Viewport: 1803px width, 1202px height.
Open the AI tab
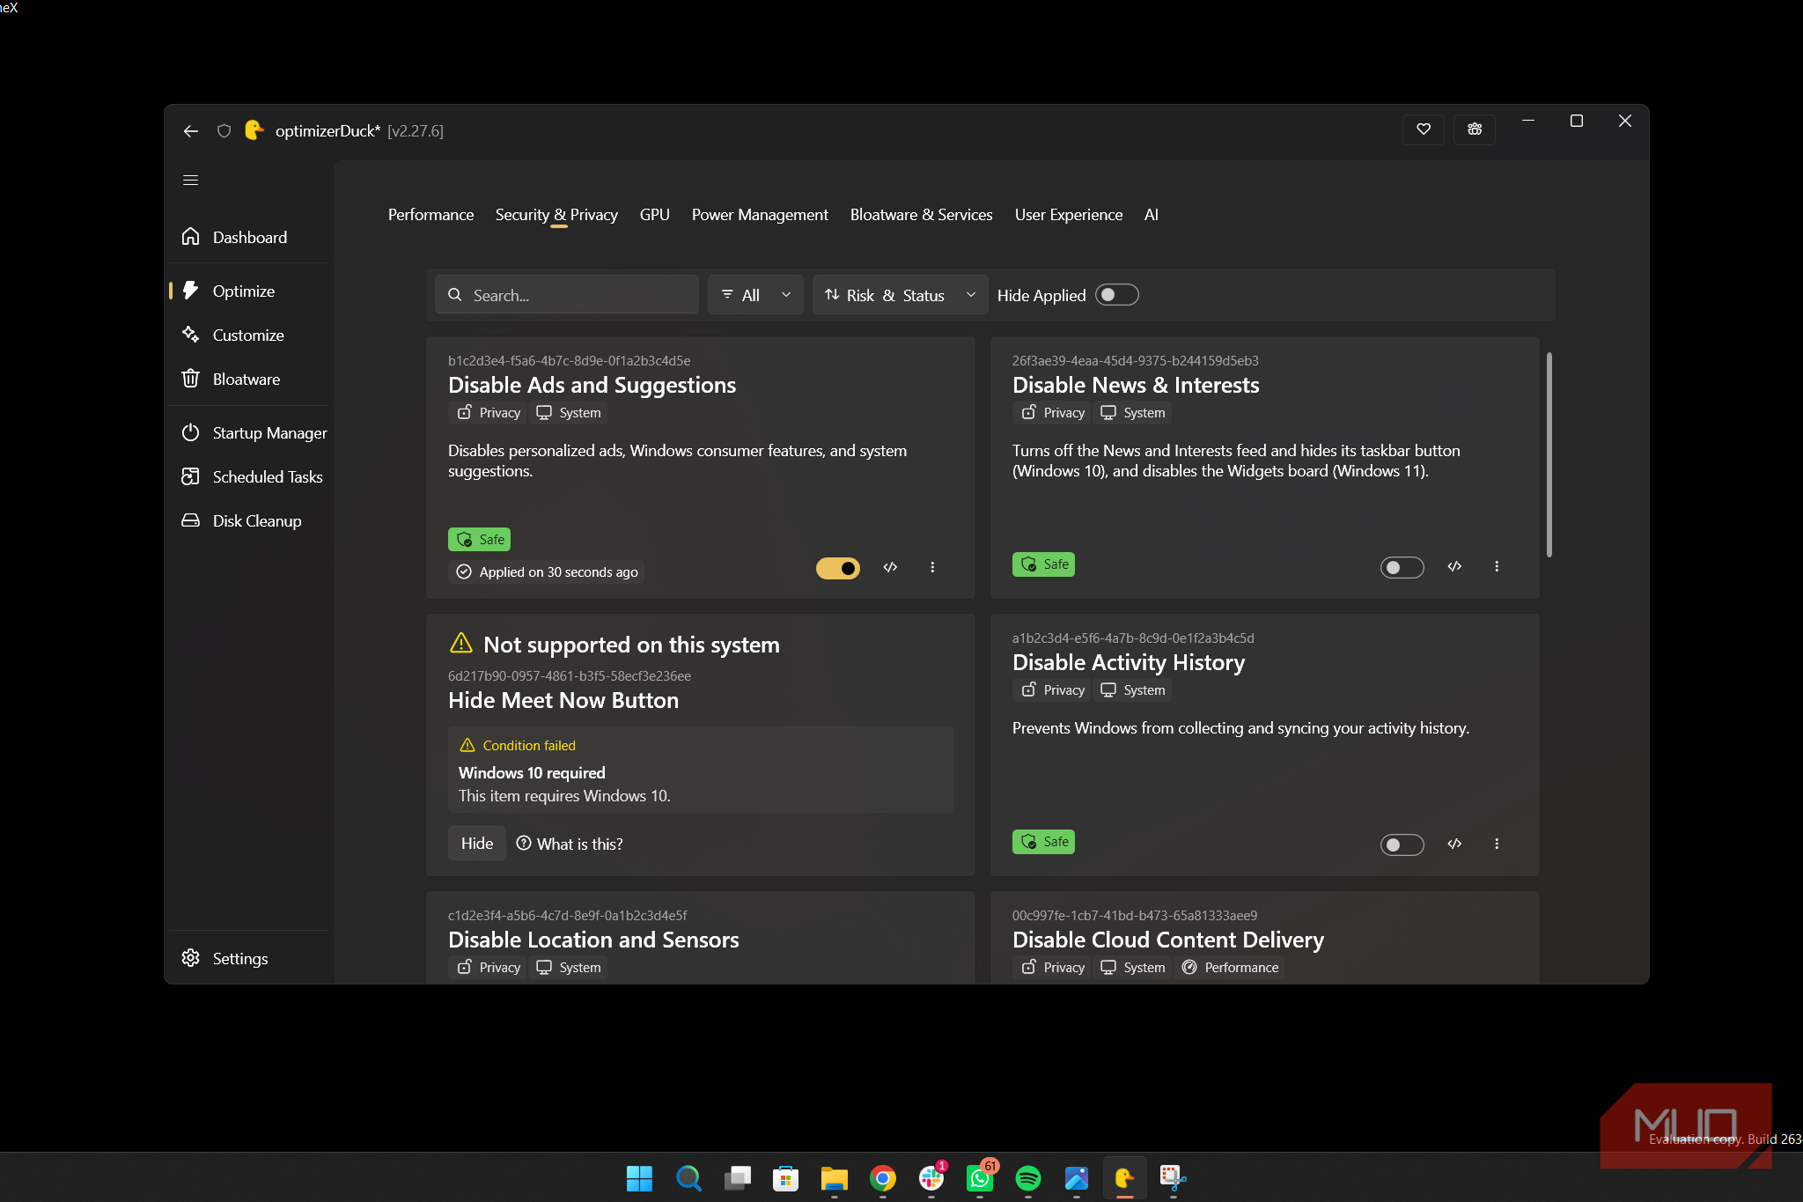tap(1151, 215)
